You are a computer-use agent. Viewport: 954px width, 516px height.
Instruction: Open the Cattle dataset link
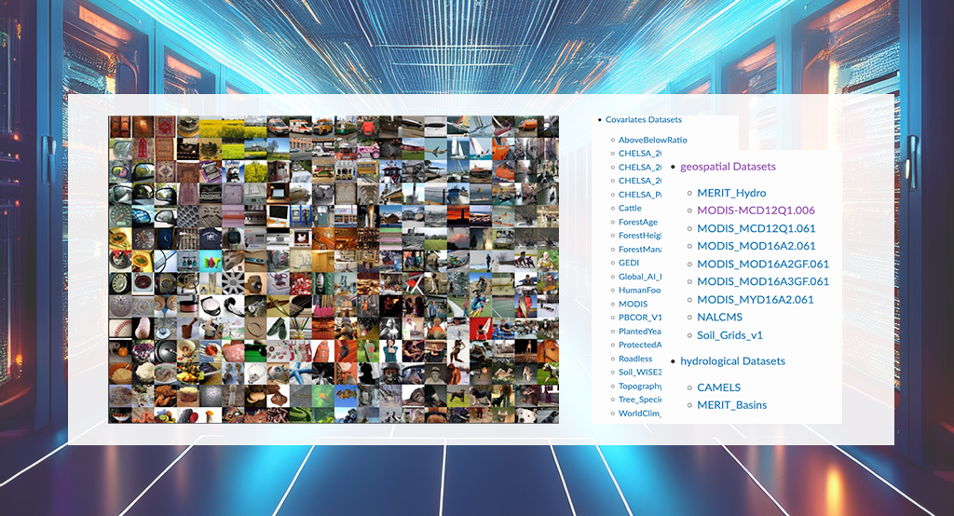pyautogui.click(x=630, y=208)
